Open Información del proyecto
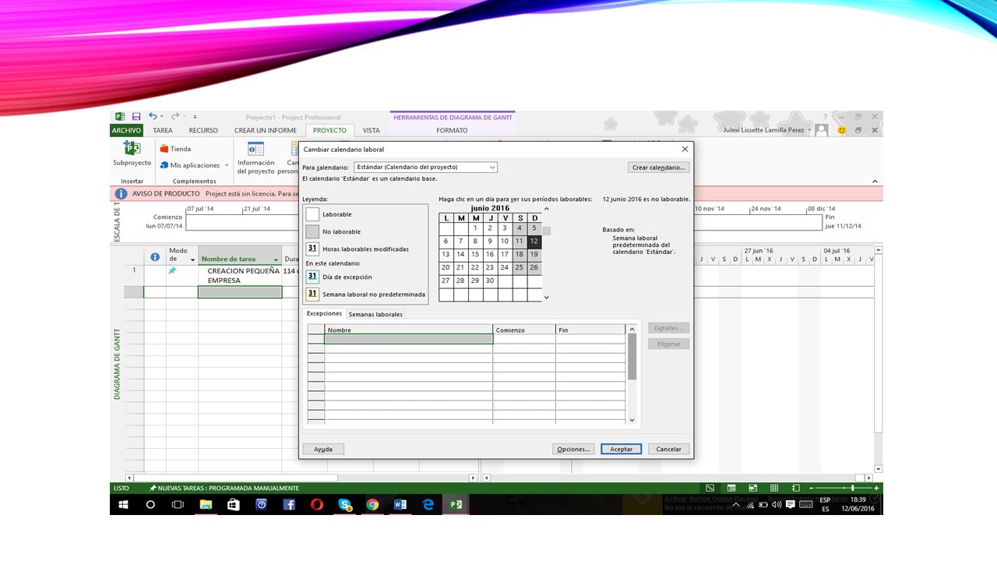Screen dimensions: 997x561 pyautogui.click(x=255, y=158)
